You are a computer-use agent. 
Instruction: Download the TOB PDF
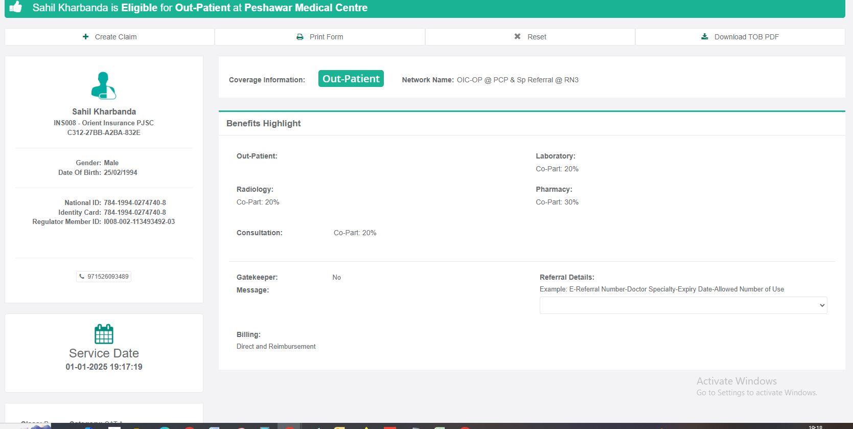[740, 37]
